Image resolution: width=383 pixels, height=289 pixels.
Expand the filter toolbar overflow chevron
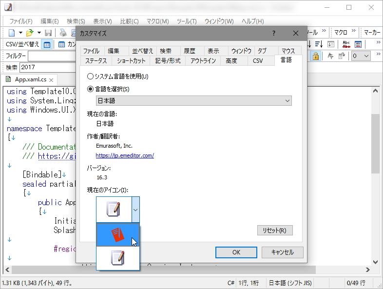coord(378,54)
